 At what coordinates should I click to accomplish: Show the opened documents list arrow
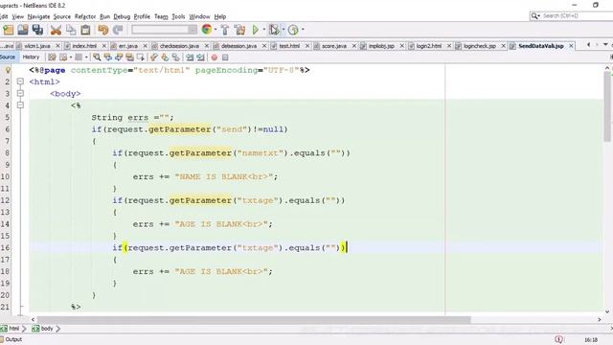click(605, 45)
